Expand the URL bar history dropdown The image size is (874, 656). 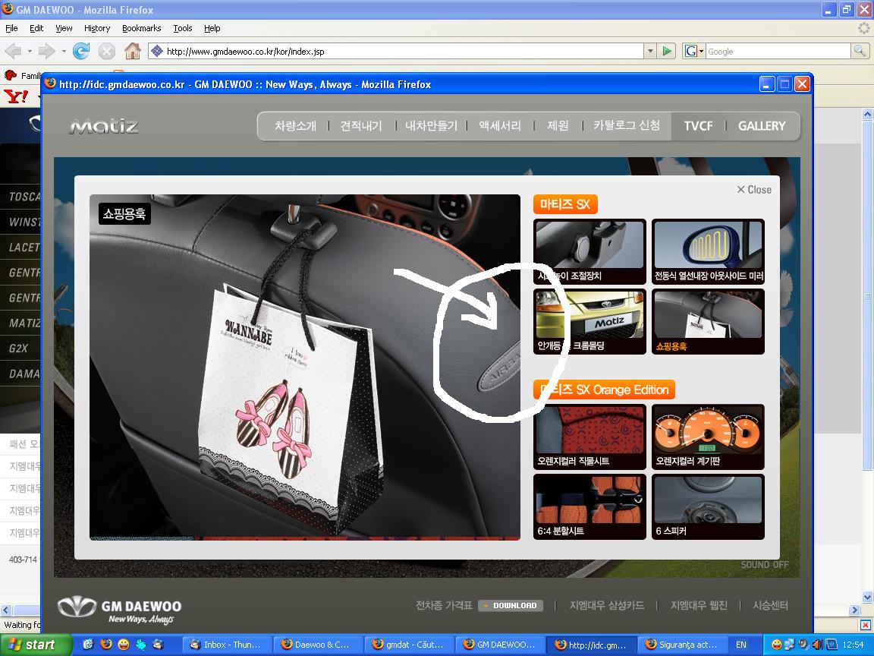click(x=650, y=52)
